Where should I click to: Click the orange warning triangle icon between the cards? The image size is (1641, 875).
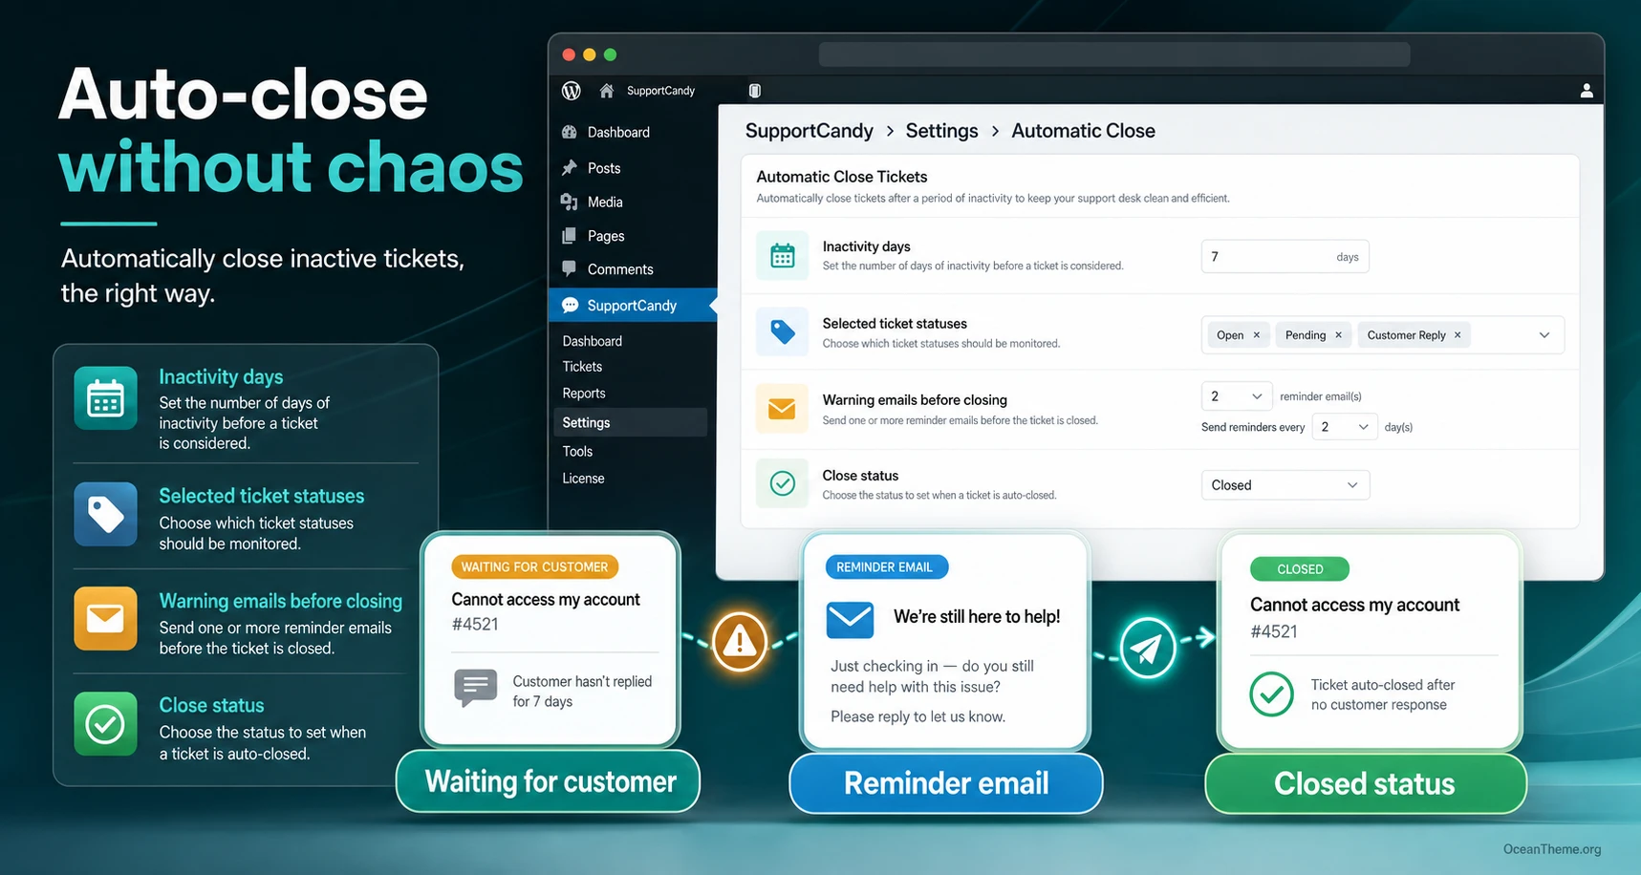point(740,641)
